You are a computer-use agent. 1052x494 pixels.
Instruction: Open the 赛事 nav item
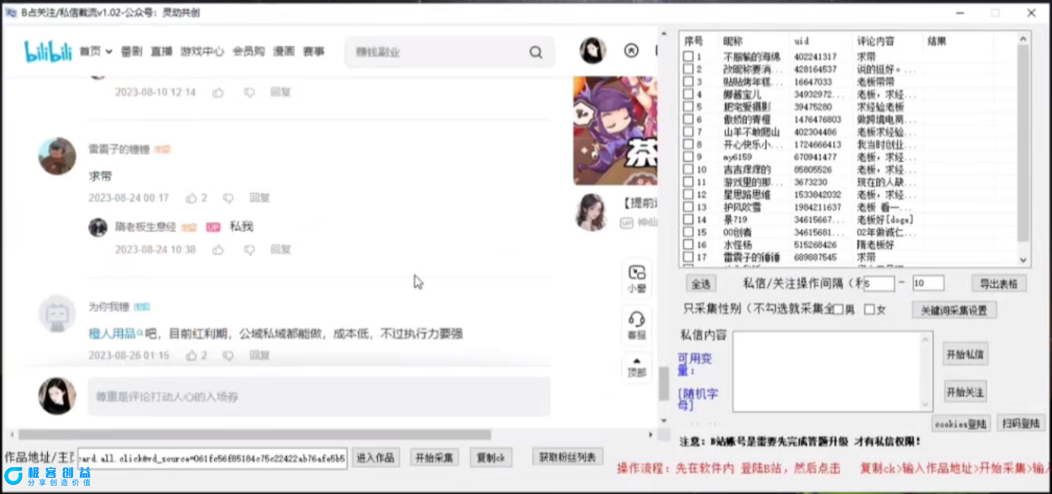pos(313,52)
